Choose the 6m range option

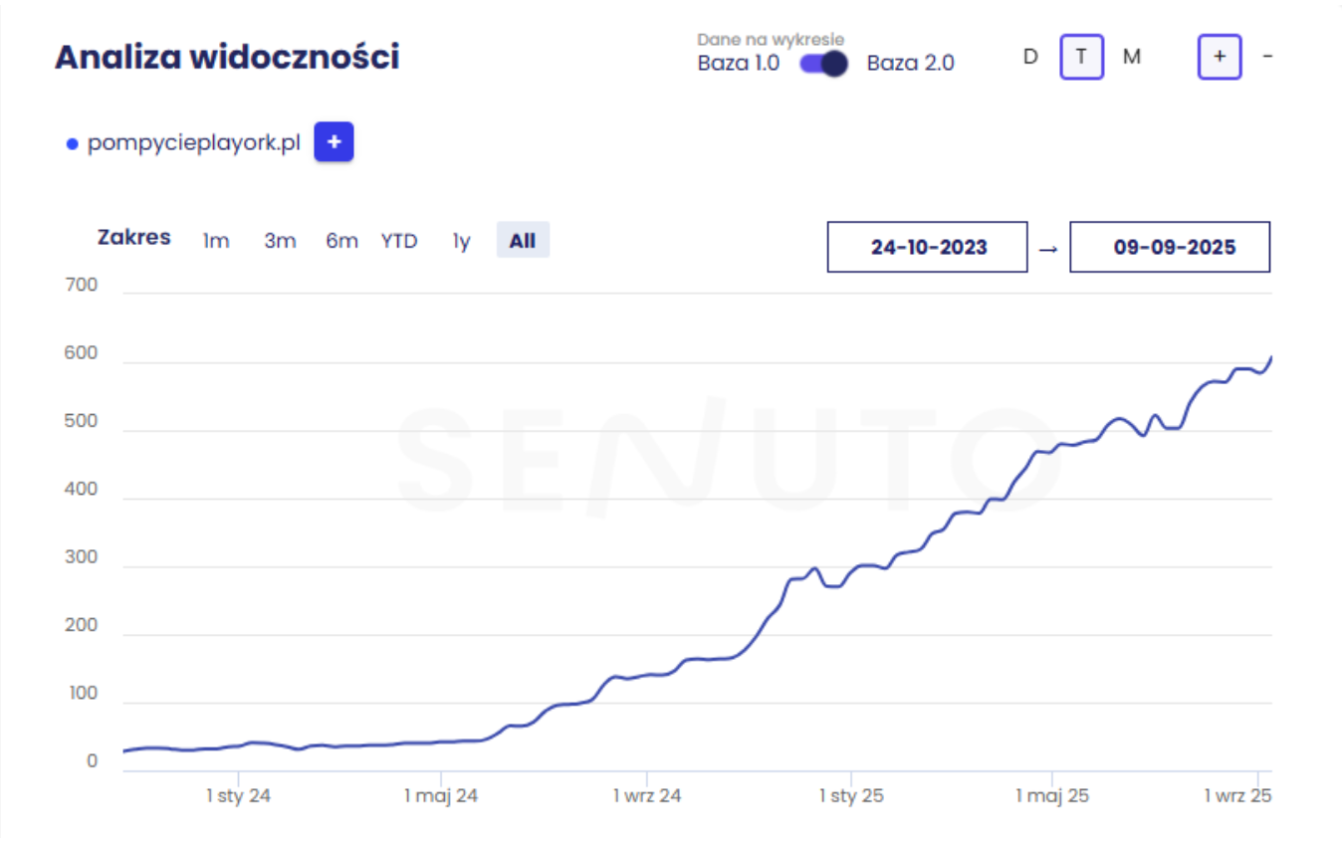click(341, 241)
